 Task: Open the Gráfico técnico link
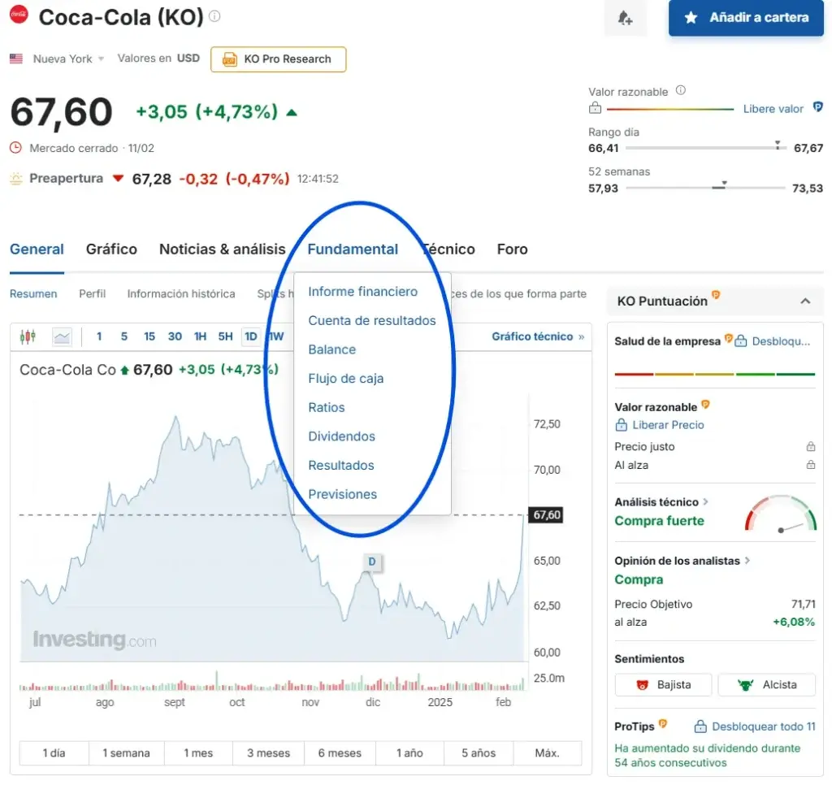[537, 336]
